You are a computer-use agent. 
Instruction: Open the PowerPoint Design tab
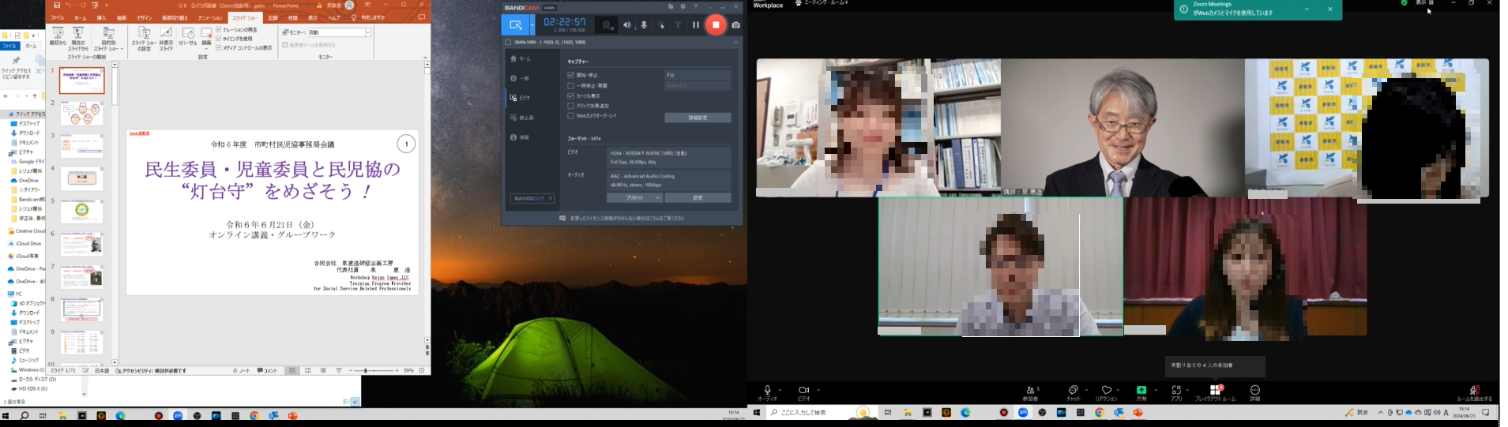pos(144,17)
